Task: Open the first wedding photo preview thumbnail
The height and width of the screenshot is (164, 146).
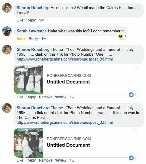Action: (28, 80)
